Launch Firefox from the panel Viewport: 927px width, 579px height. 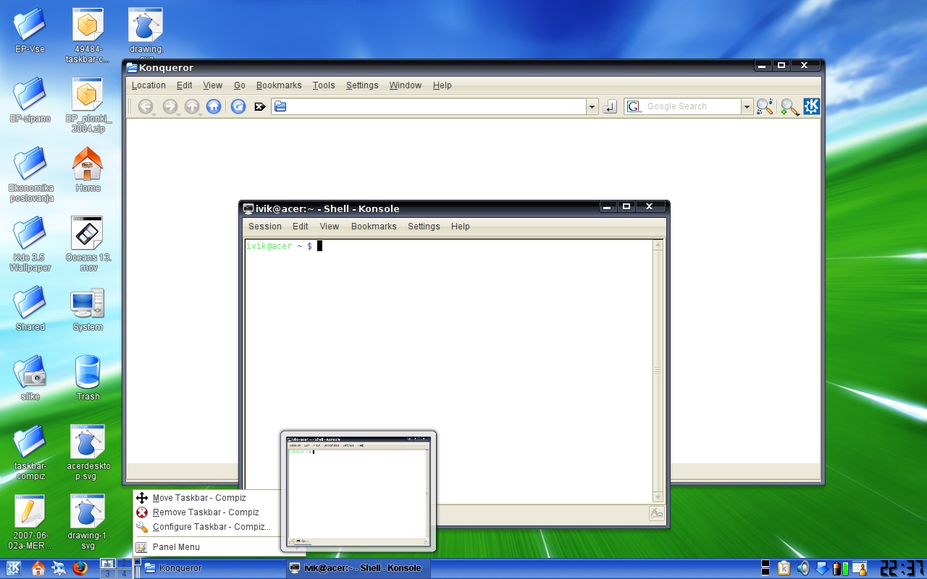(x=80, y=568)
